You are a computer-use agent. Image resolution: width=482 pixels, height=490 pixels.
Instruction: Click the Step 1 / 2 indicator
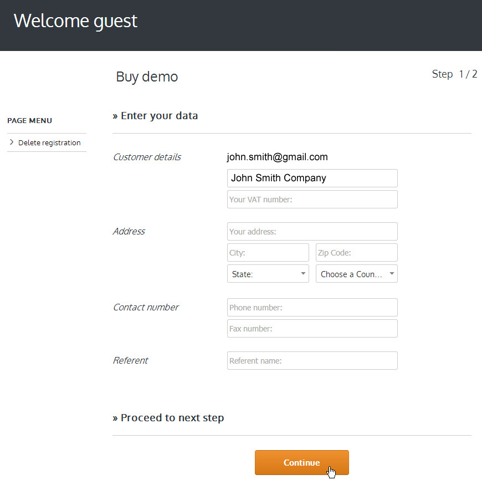click(454, 74)
